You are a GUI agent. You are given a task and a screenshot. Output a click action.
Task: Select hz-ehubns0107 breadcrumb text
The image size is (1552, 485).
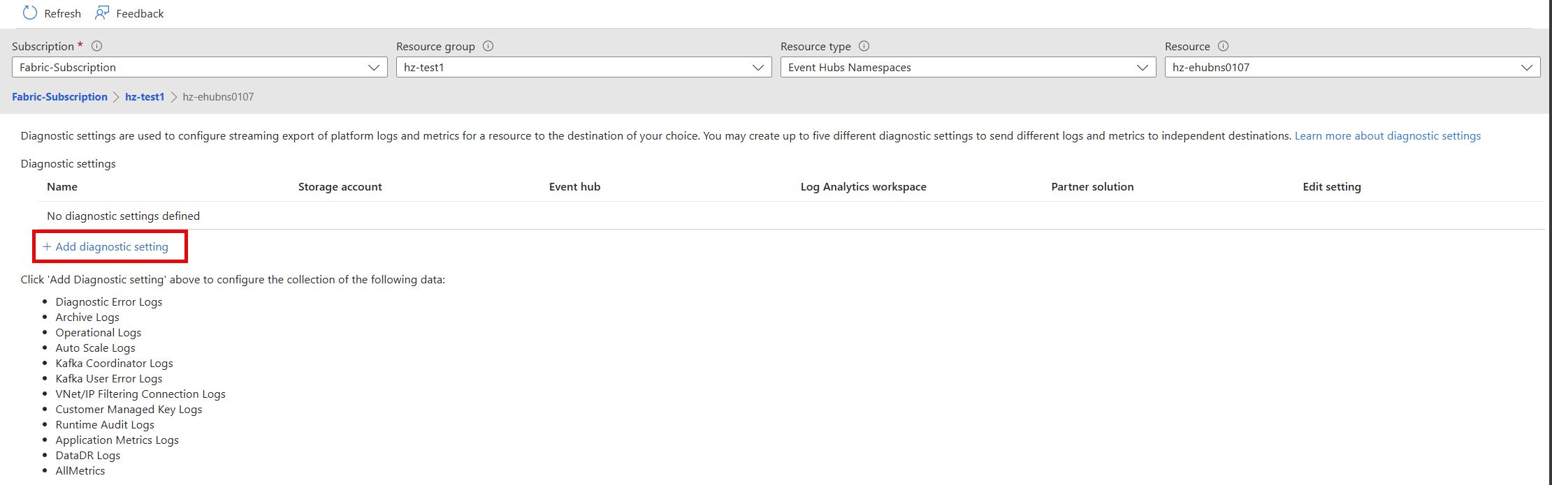tap(218, 97)
